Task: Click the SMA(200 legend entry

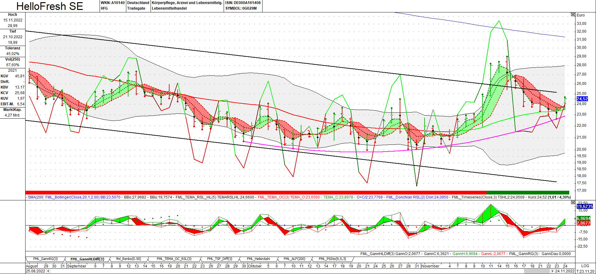Action: (x=36, y=197)
